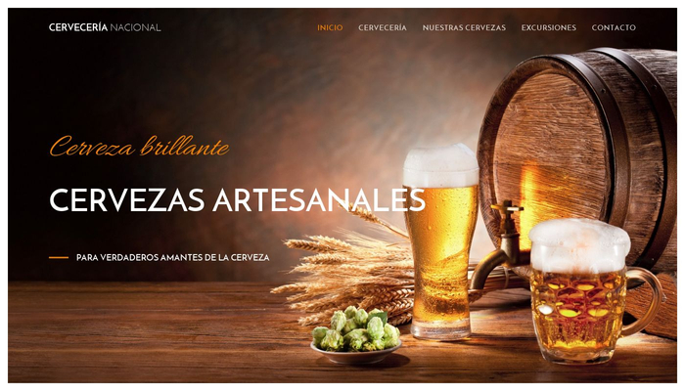Image resolution: width=685 pixels, height=391 pixels.
Task: Click the foam on the beer mug
Action: (x=579, y=244)
